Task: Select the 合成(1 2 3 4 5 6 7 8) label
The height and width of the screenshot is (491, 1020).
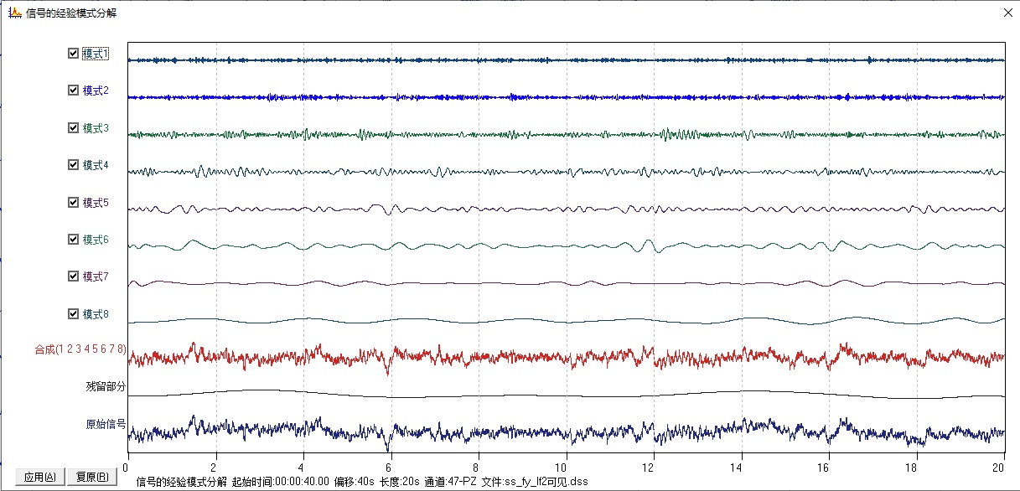Action: [x=80, y=350]
